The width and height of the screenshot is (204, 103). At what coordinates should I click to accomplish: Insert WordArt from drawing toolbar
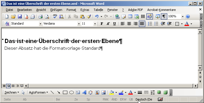(84, 92)
